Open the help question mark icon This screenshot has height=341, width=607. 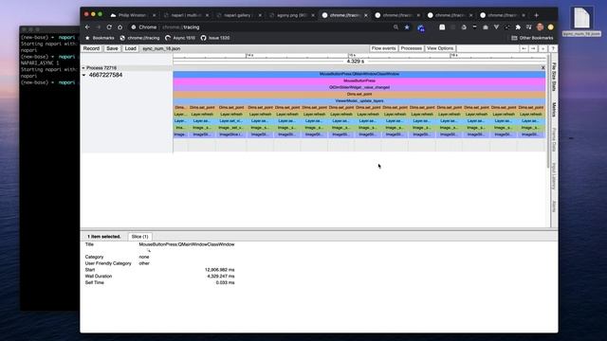click(553, 48)
